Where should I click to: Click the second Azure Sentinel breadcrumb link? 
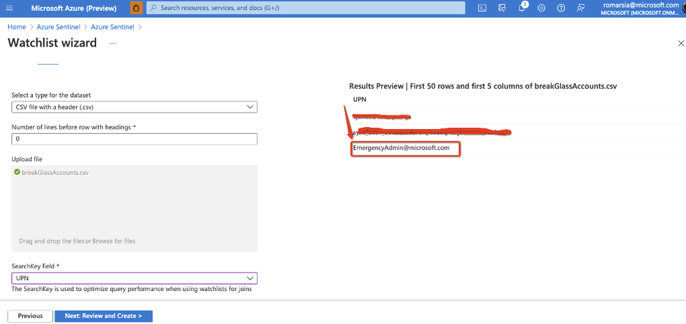pos(113,27)
